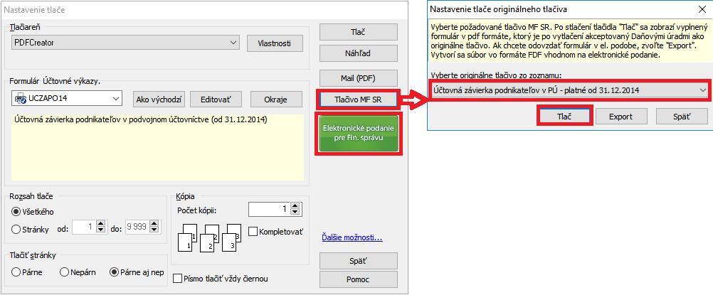Enable the Kompletovať checkbox
Viewport: 713px width, 295px height.
(x=253, y=232)
